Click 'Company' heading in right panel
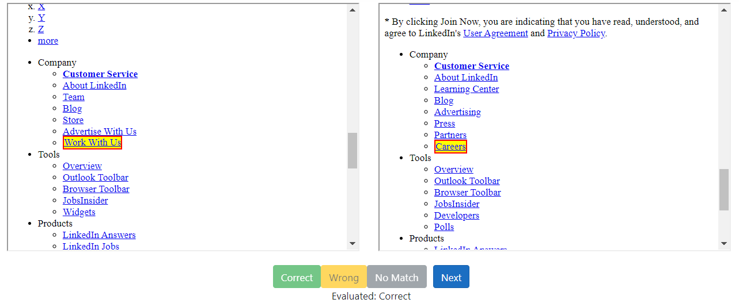The width and height of the screenshot is (739, 303). (429, 55)
